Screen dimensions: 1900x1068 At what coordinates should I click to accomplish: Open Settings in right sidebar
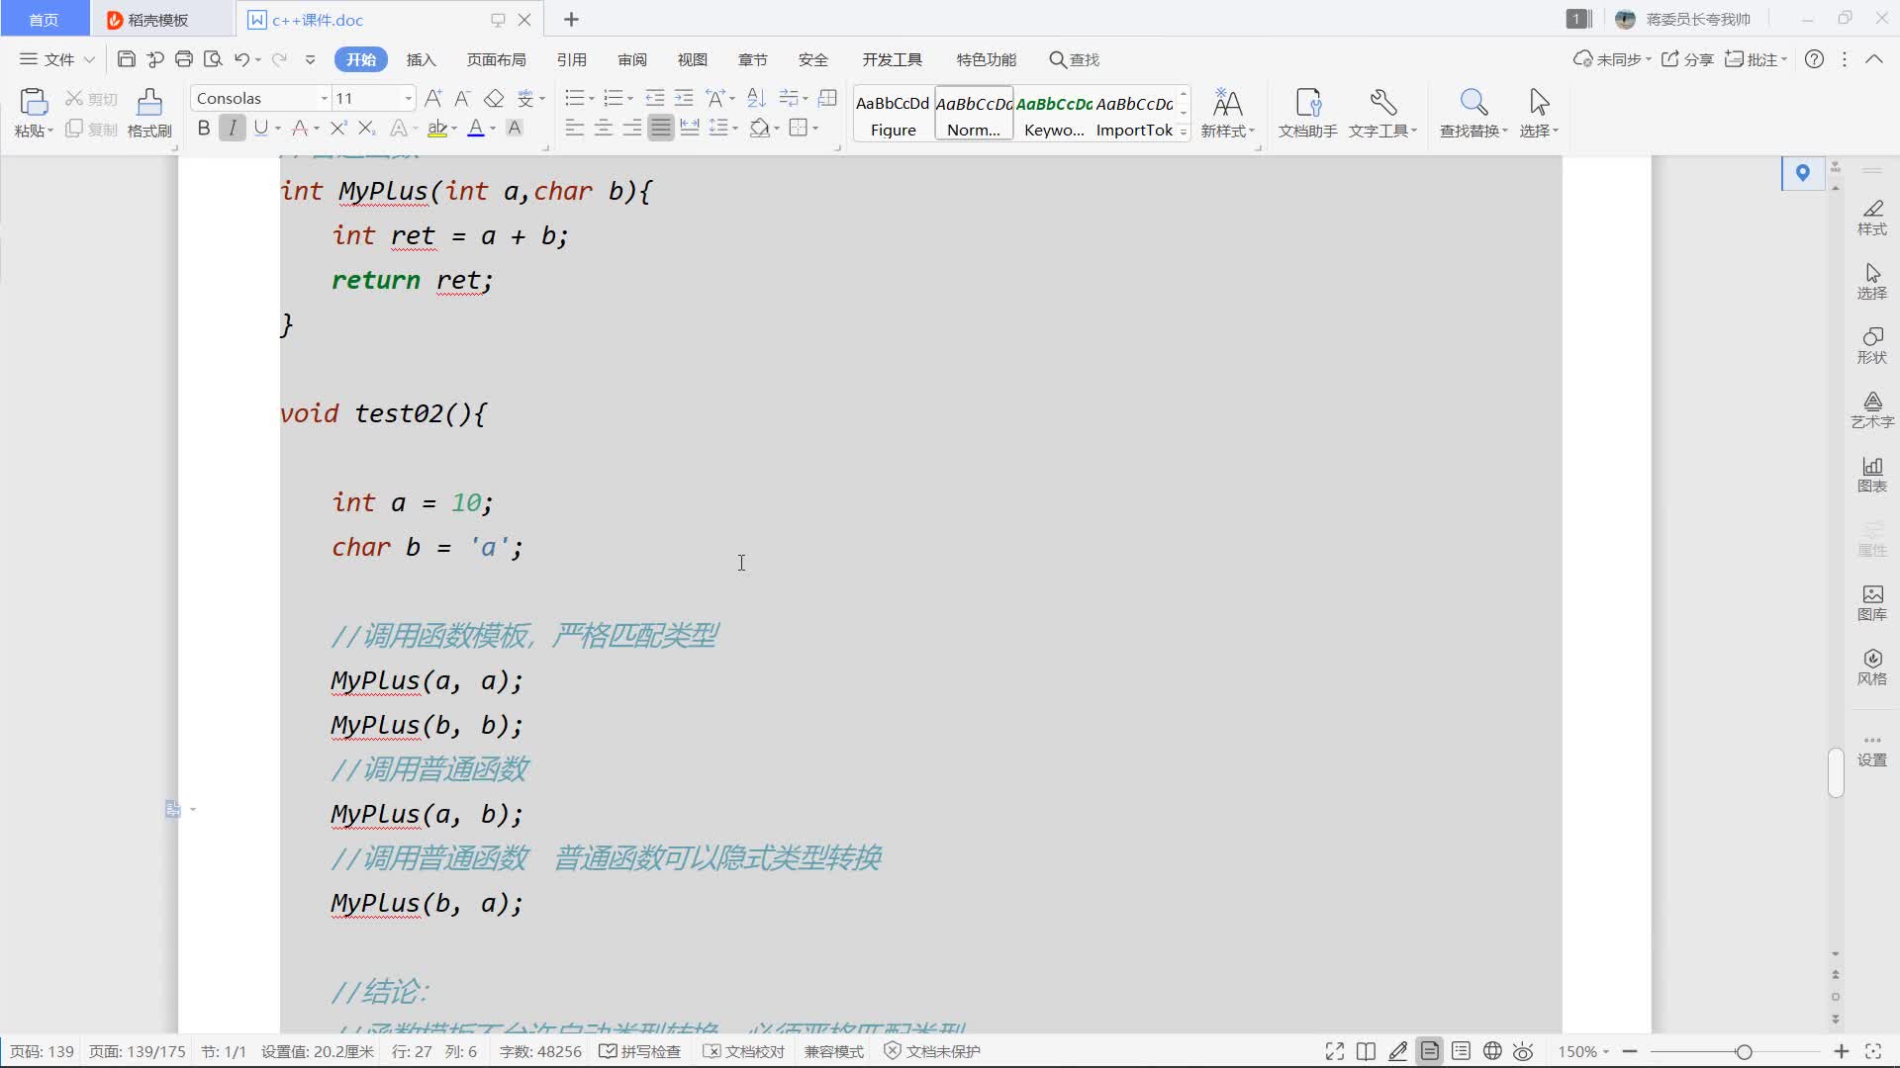click(1871, 750)
